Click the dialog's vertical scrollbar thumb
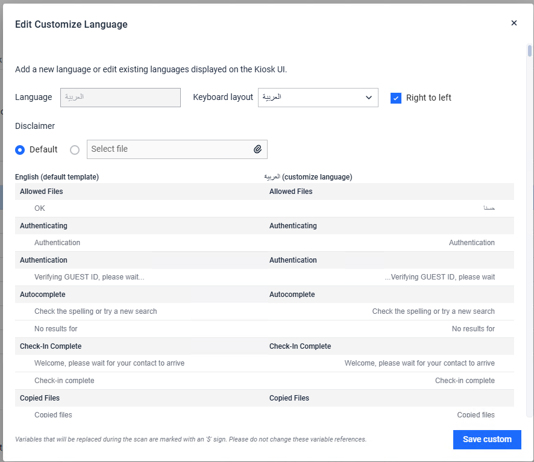The image size is (534, 462). pyautogui.click(x=530, y=51)
